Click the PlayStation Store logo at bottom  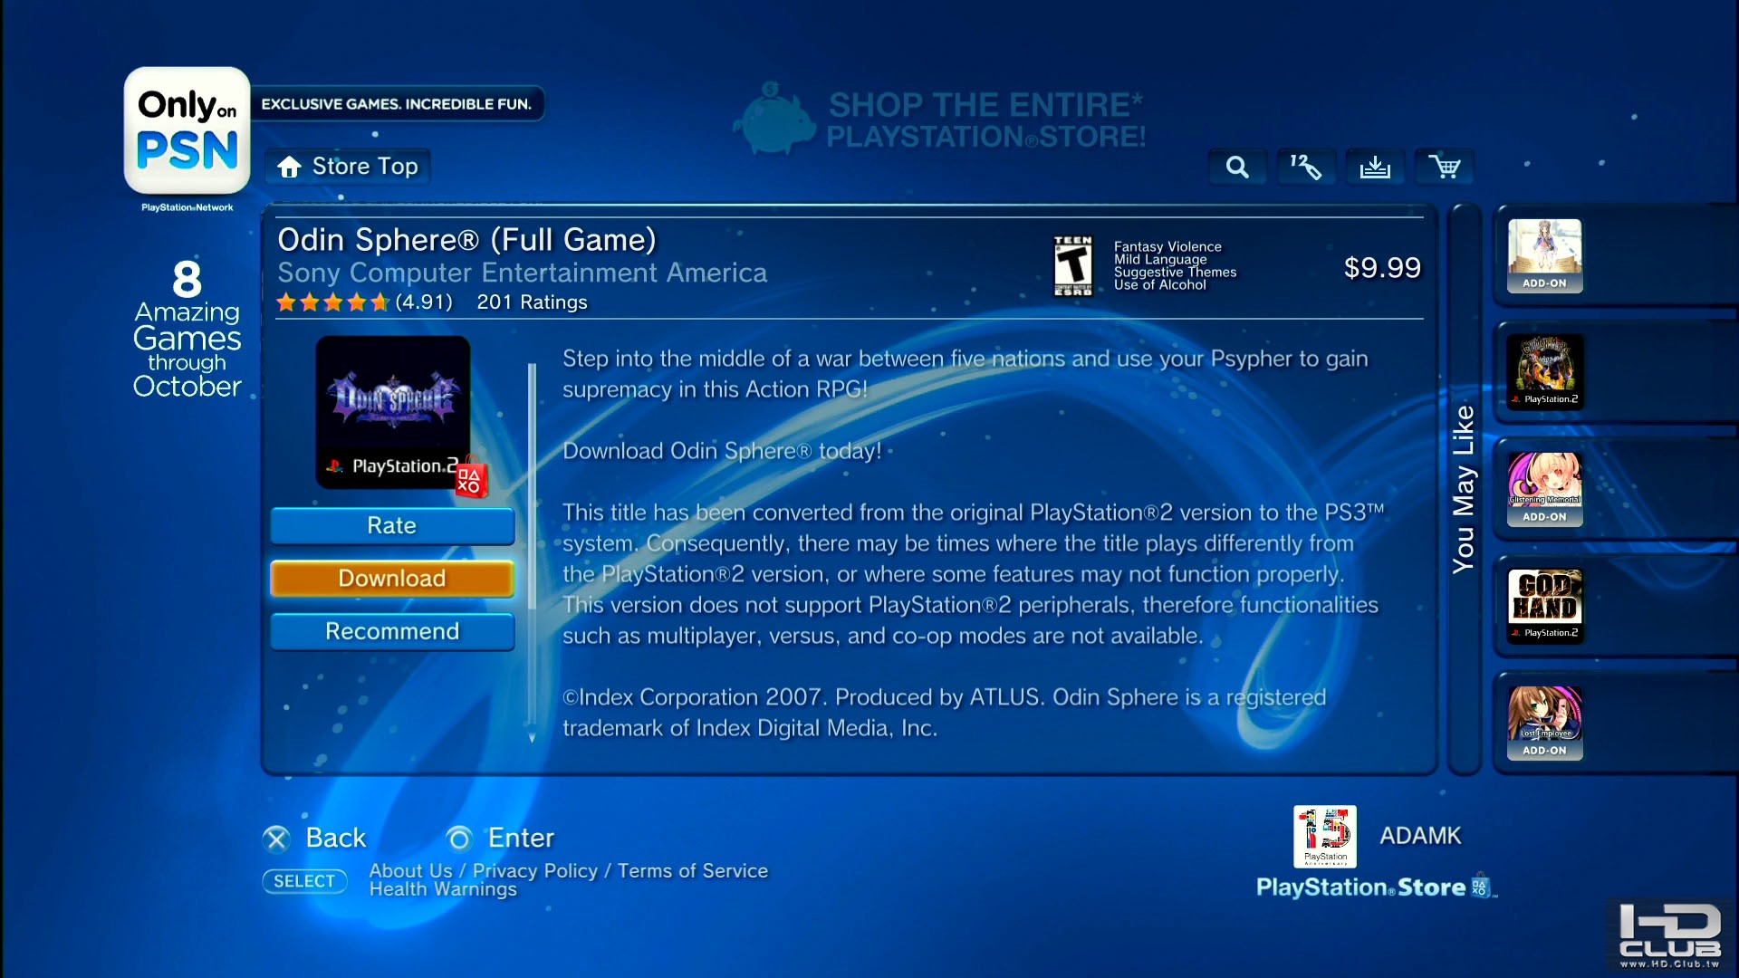pos(1375,887)
